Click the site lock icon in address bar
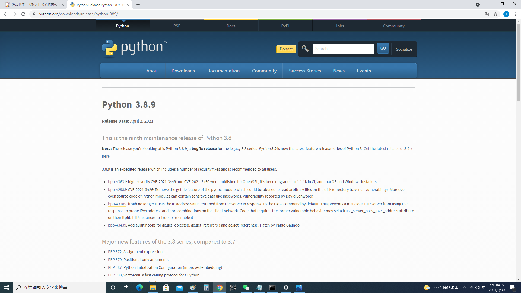Screen dimensions: 521x293 click(34, 14)
